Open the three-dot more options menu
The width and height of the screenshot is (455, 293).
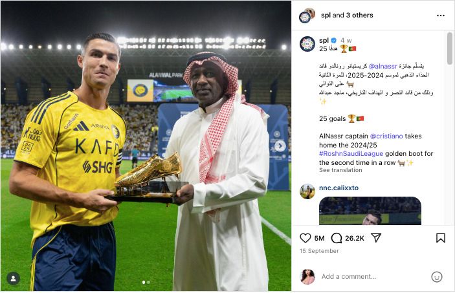click(441, 16)
